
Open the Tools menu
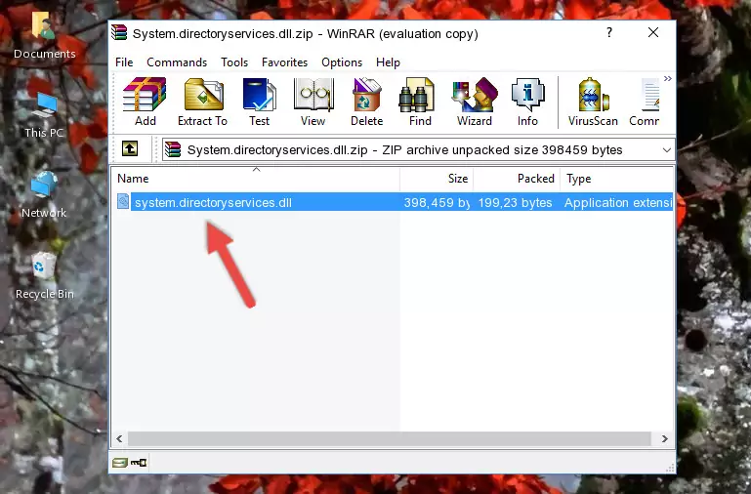pyautogui.click(x=234, y=62)
